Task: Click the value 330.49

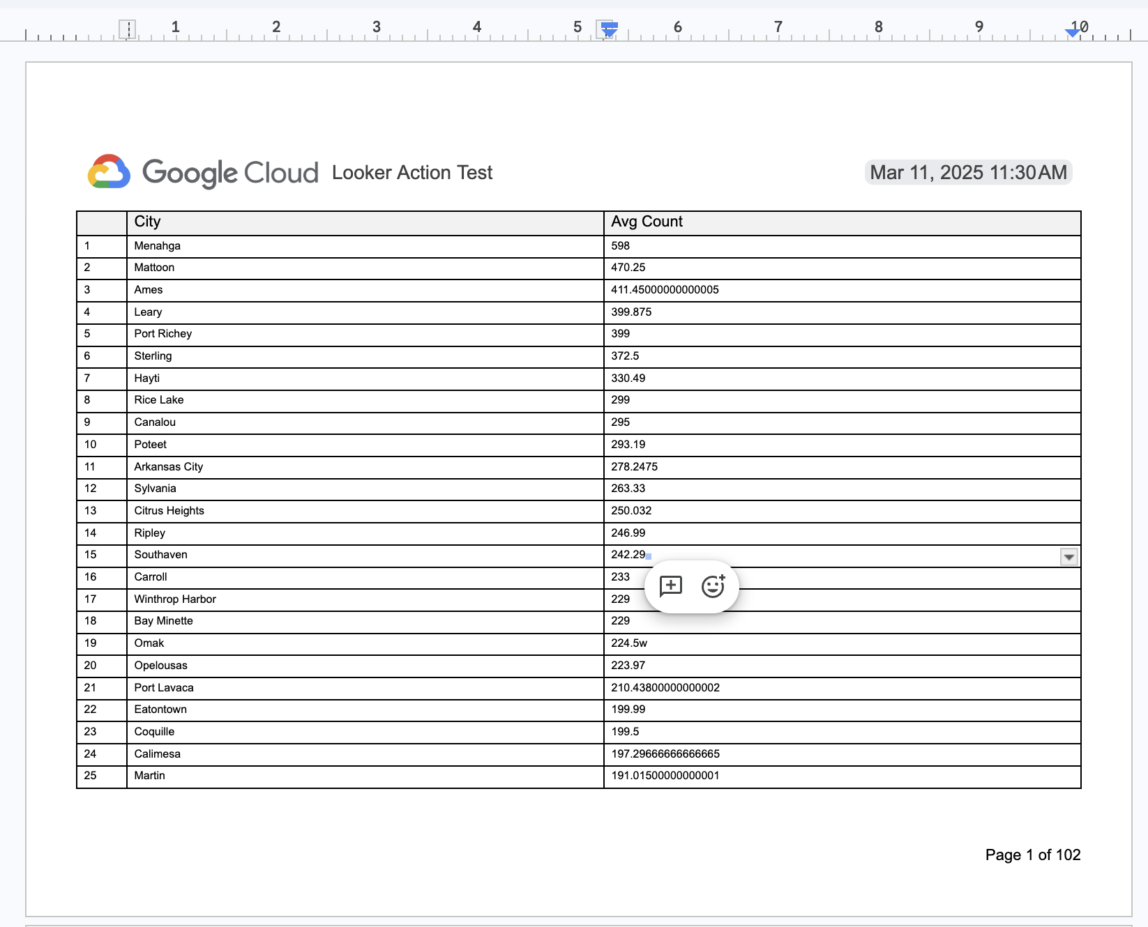Action: [x=628, y=378]
